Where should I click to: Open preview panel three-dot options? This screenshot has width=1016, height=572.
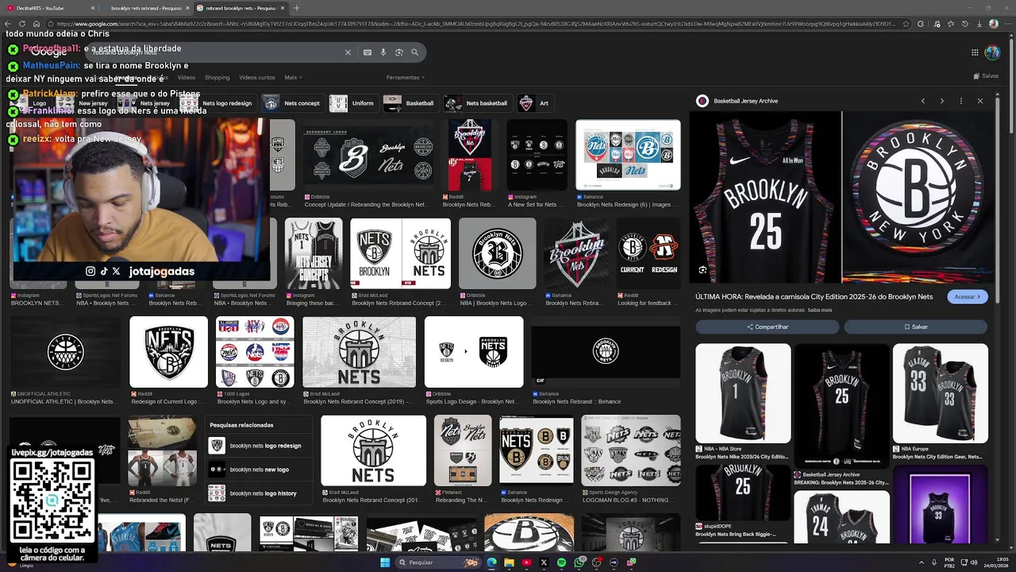tap(961, 101)
